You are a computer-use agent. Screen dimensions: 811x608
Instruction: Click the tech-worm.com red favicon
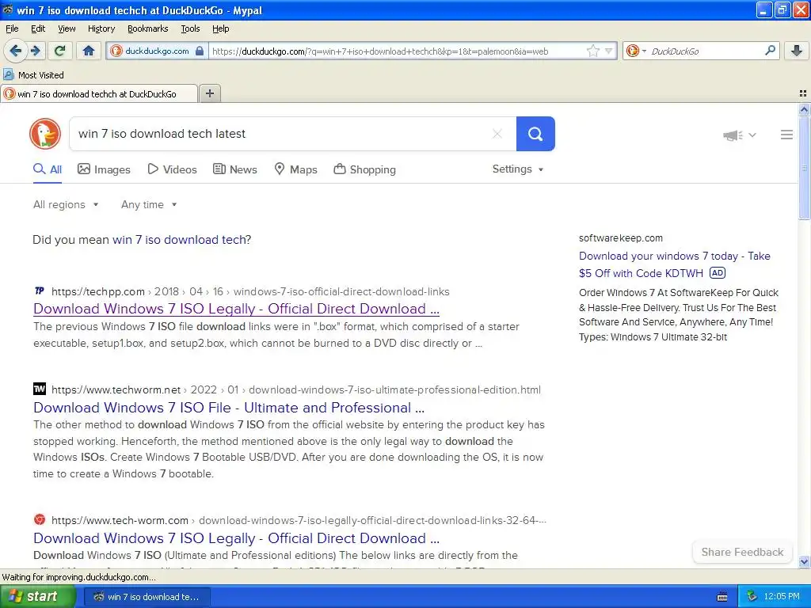point(40,519)
